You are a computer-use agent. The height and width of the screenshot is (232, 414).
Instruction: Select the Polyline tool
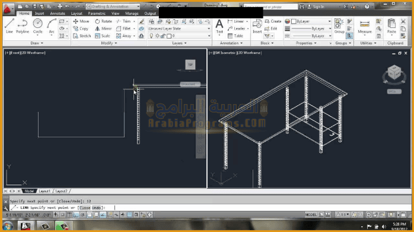coord(23,26)
